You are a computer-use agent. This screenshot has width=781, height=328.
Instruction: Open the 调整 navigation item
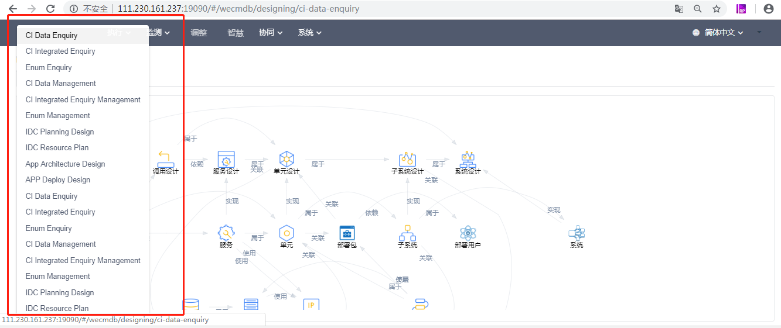pos(199,33)
